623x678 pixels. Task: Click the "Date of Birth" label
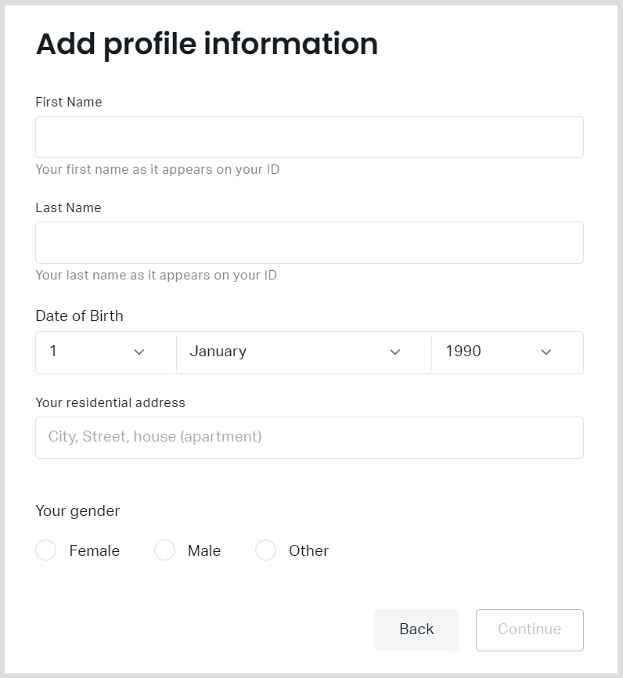coord(79,316)
